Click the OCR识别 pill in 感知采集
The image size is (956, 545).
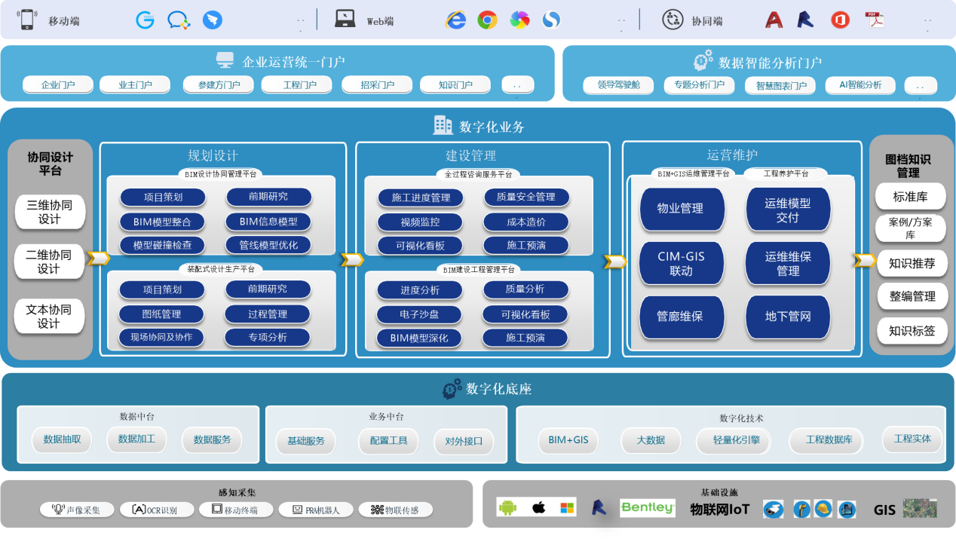click(155, 510)
